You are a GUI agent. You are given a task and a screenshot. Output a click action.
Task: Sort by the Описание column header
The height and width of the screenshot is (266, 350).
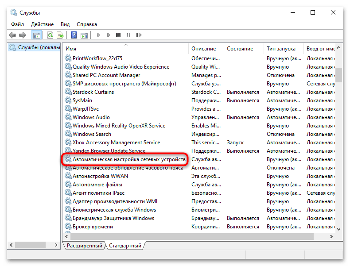pyautogui.click(x=206, y=49)
